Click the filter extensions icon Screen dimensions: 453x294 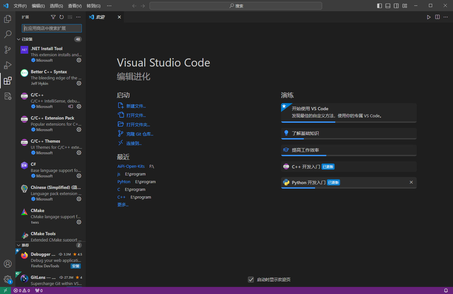pyautogui.click(x=53, y=17)
